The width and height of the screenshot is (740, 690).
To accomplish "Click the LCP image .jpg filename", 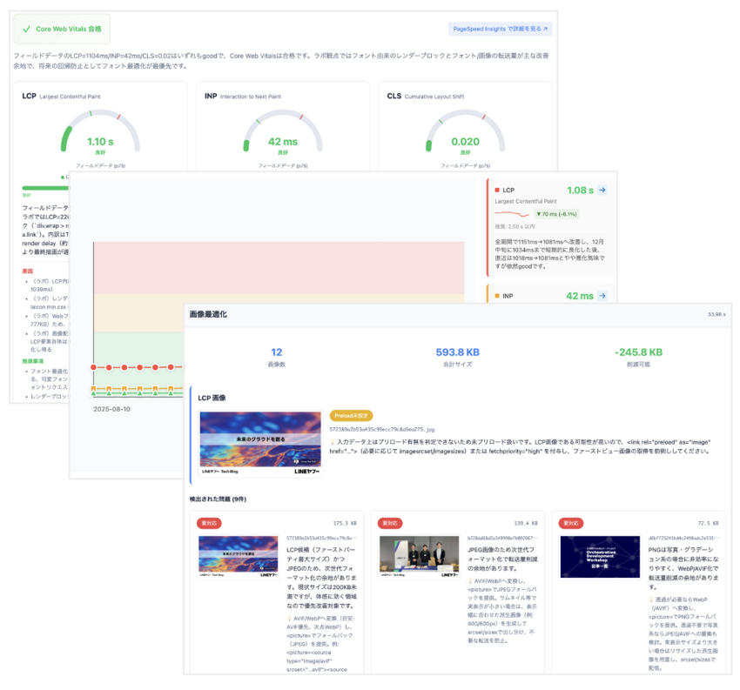I will (x=382, y=430).
